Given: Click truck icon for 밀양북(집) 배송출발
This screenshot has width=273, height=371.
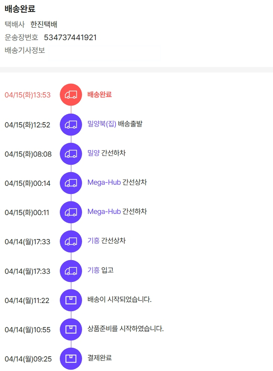Looking at the screenshot, I should (x=71, y=125).
